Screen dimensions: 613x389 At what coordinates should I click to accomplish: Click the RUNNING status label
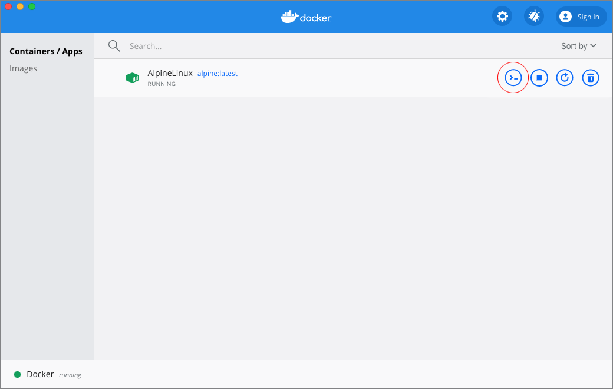[162, 84]
